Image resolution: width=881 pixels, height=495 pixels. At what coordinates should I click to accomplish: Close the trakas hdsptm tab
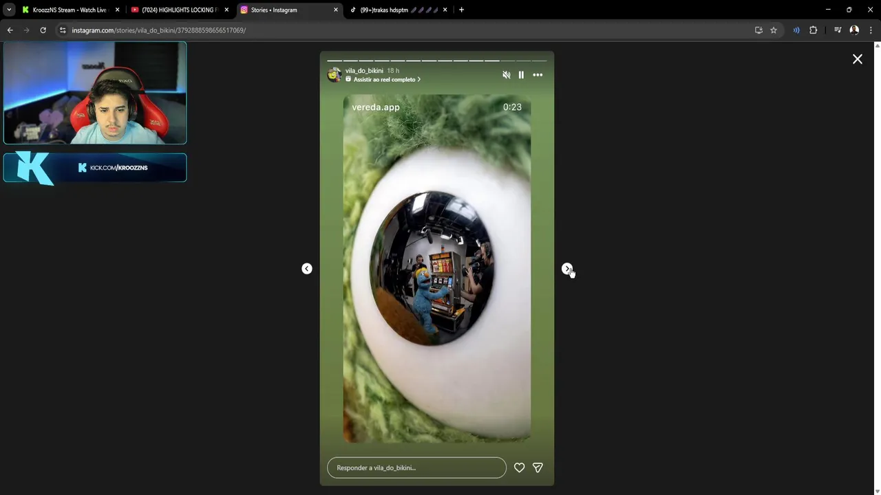(x=445, y=10)
